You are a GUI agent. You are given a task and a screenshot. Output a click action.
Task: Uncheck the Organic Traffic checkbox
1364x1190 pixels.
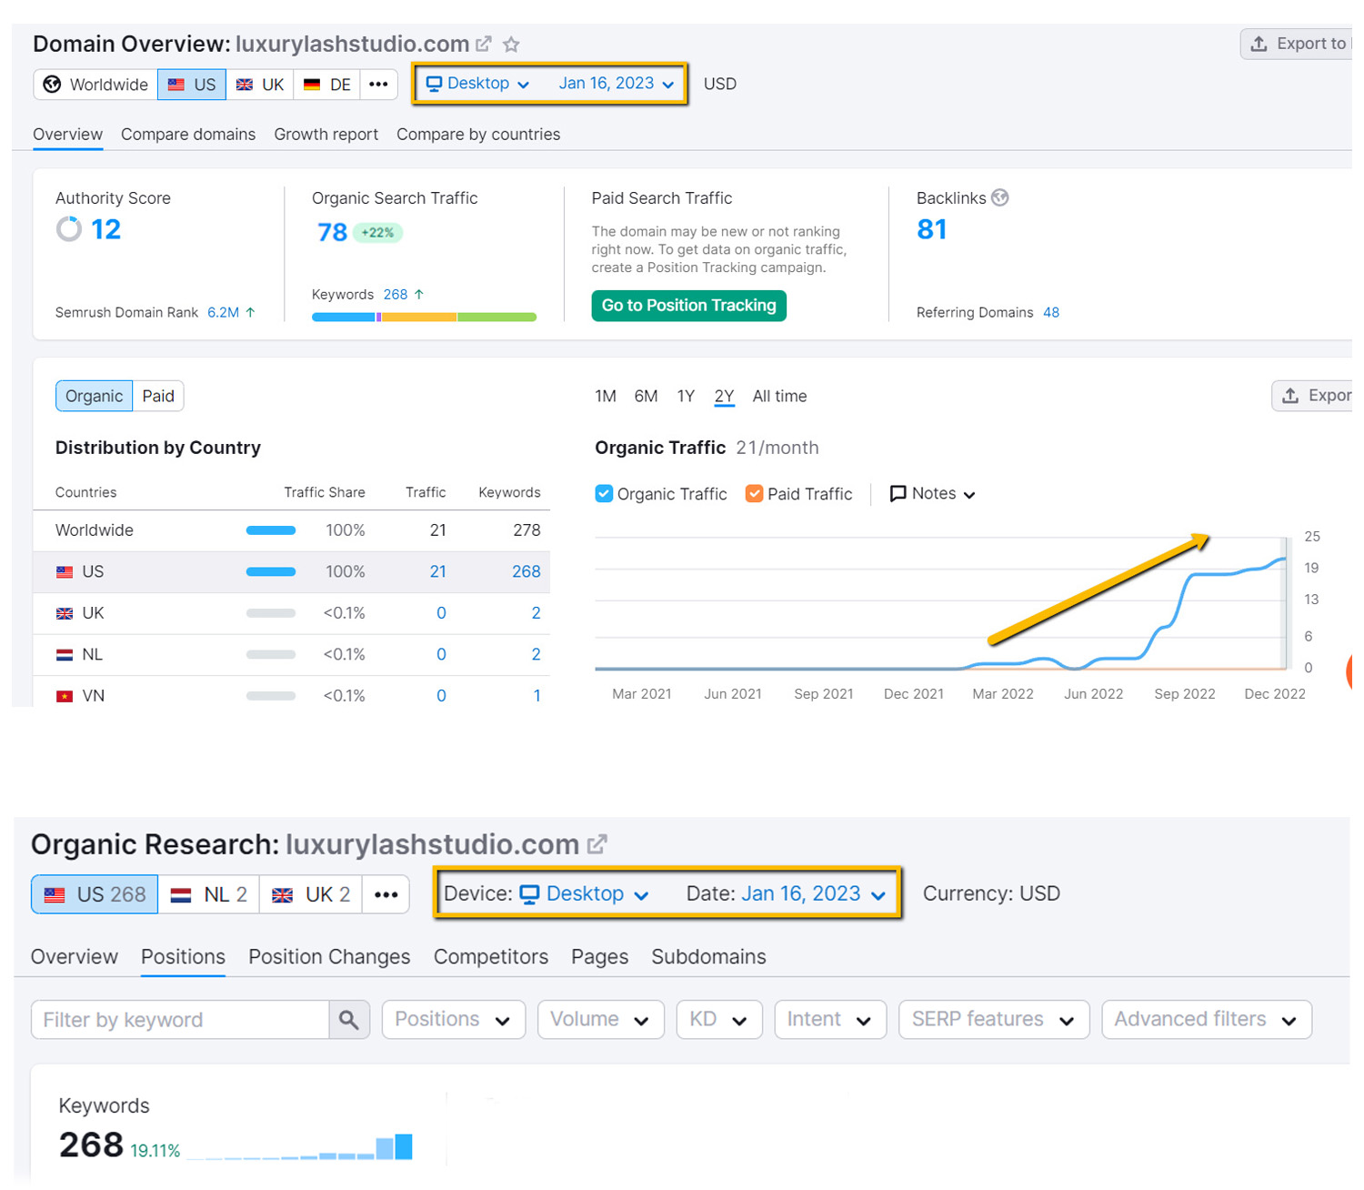(x=604, y=494)
